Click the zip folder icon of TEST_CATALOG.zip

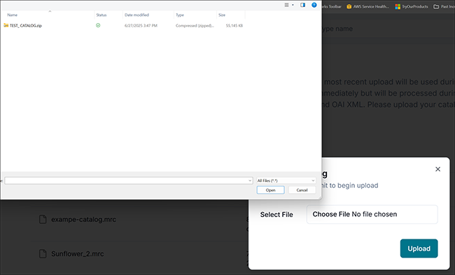(6, 25)
